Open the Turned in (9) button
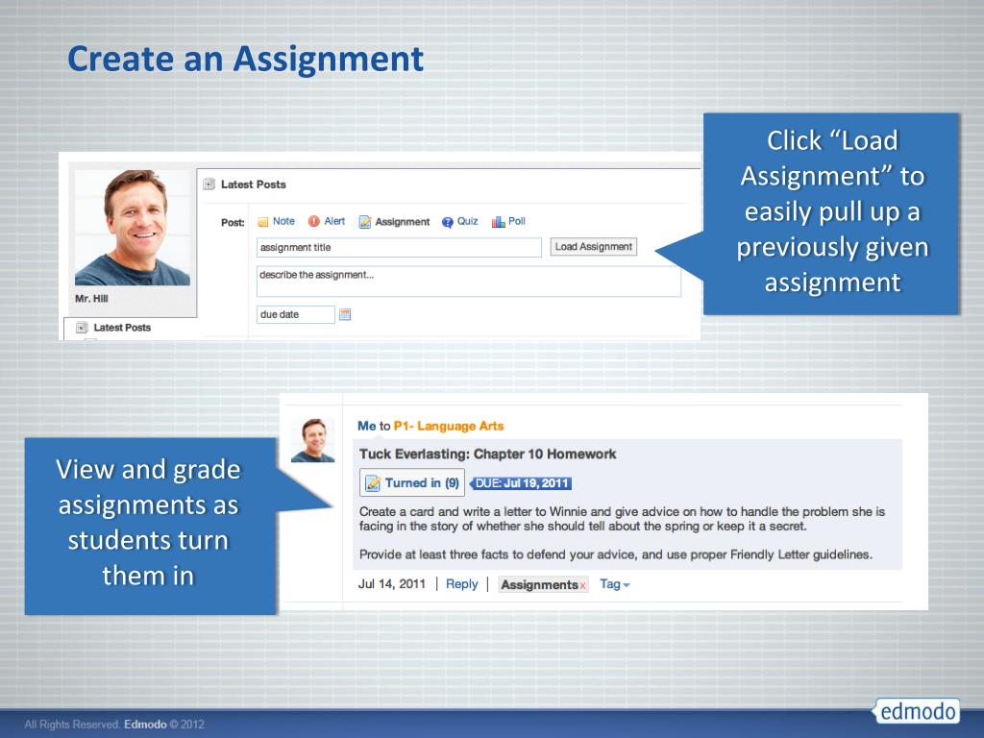This screenshot has width=984, height=738. pos(412,482)
